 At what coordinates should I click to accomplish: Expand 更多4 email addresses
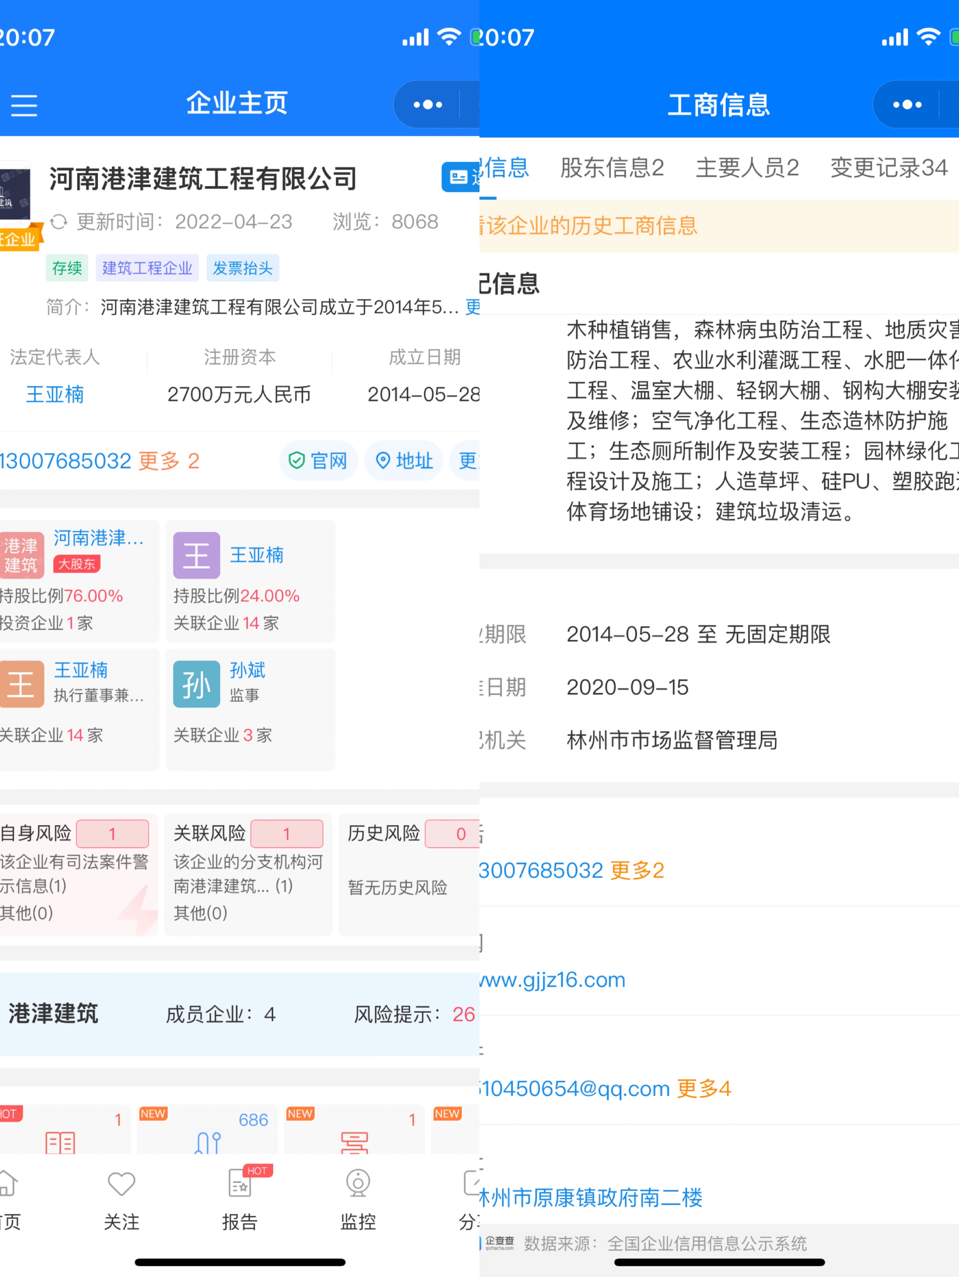[x=703, y=1088]
